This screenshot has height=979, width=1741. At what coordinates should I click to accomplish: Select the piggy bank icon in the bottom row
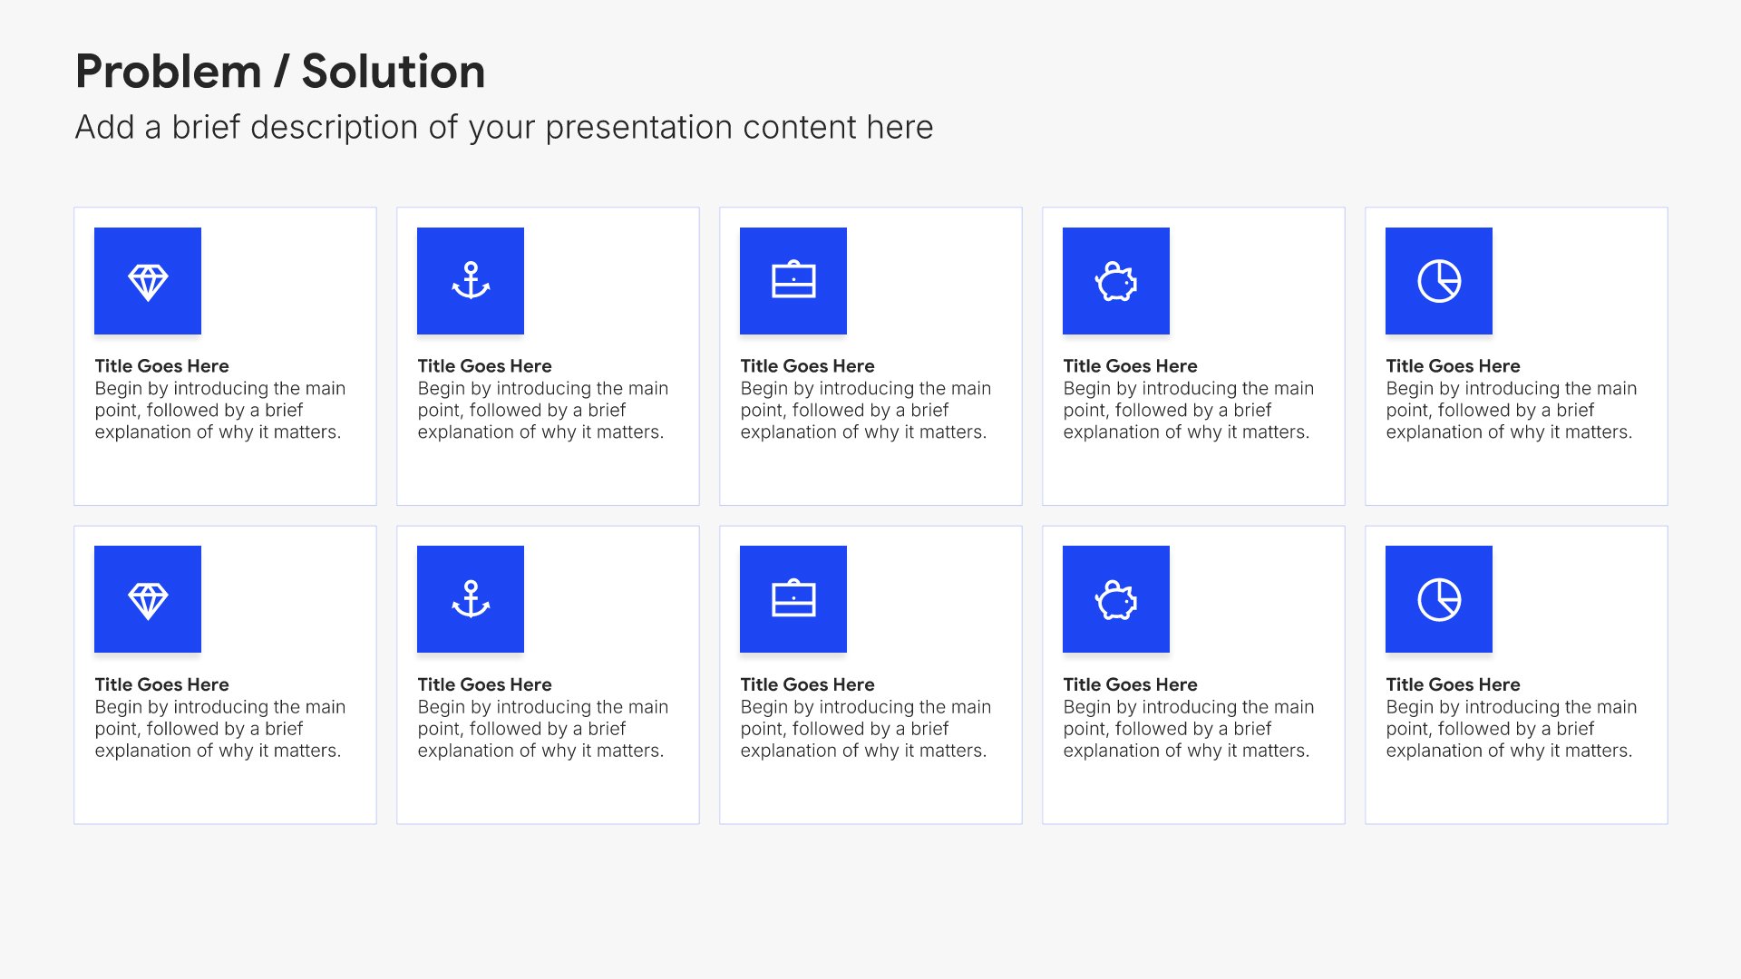[1116, 599]
